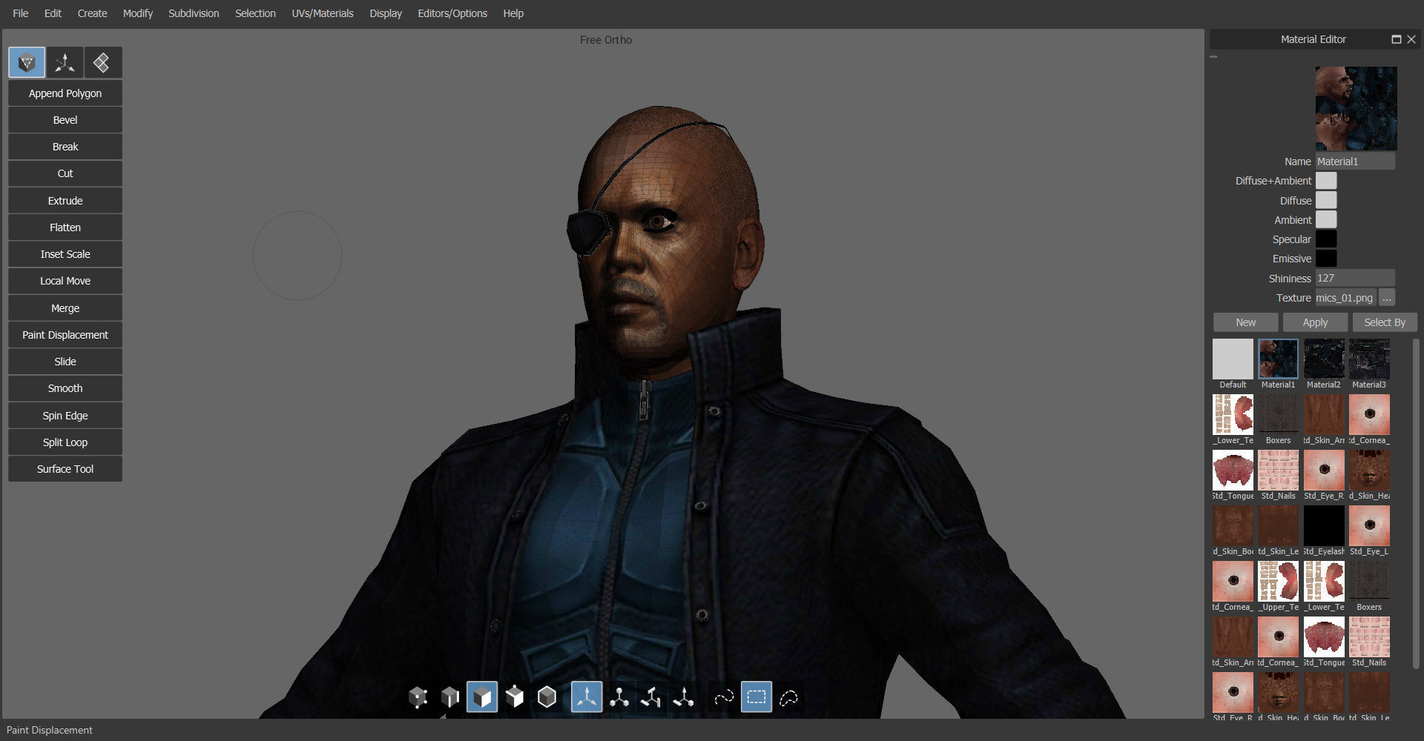Choose the gizmo with three cube ends

point(619,697)
